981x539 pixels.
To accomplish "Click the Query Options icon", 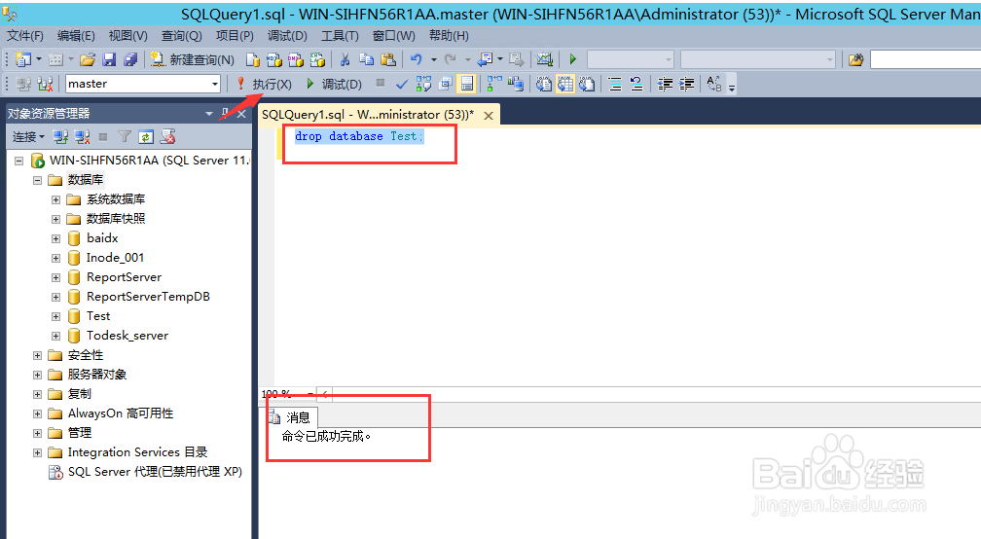I will [x=446, y=84].
